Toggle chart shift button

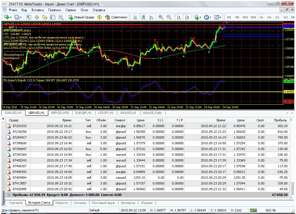point(187,17)
